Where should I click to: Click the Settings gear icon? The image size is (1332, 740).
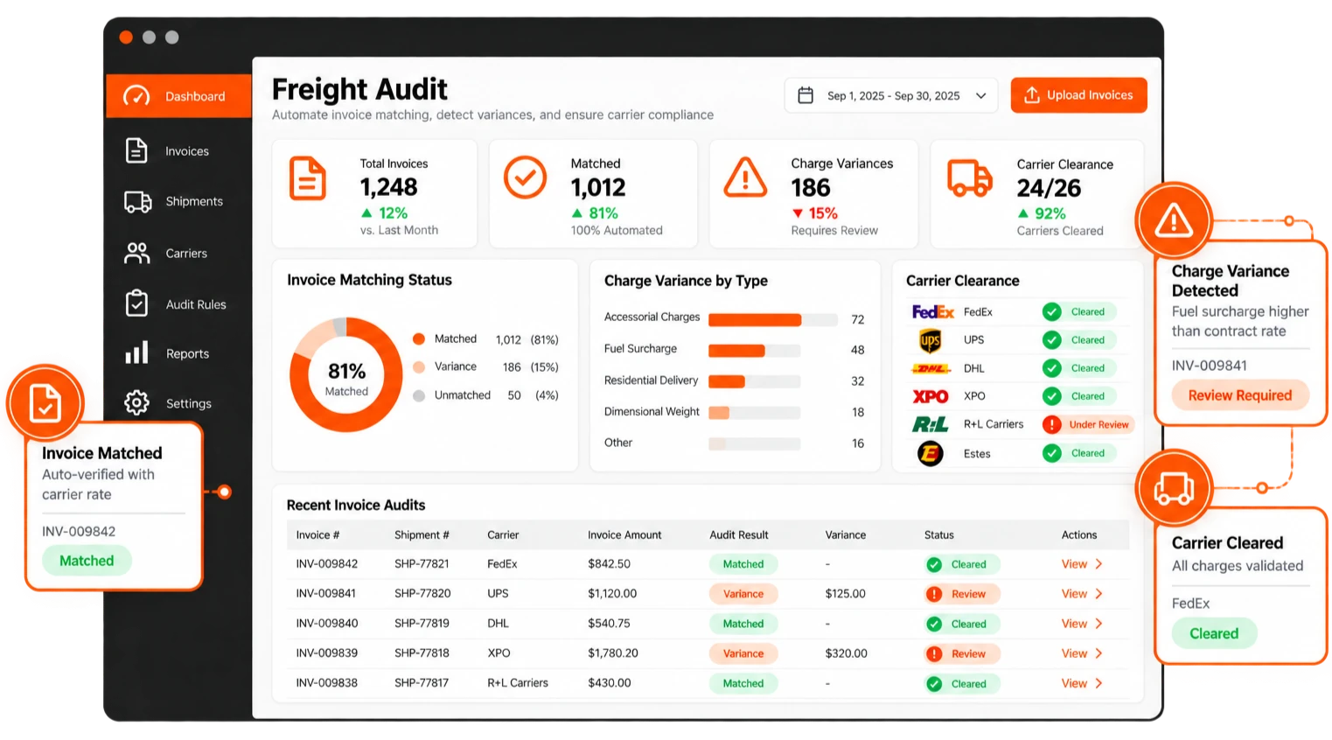[x=136, y=402]
